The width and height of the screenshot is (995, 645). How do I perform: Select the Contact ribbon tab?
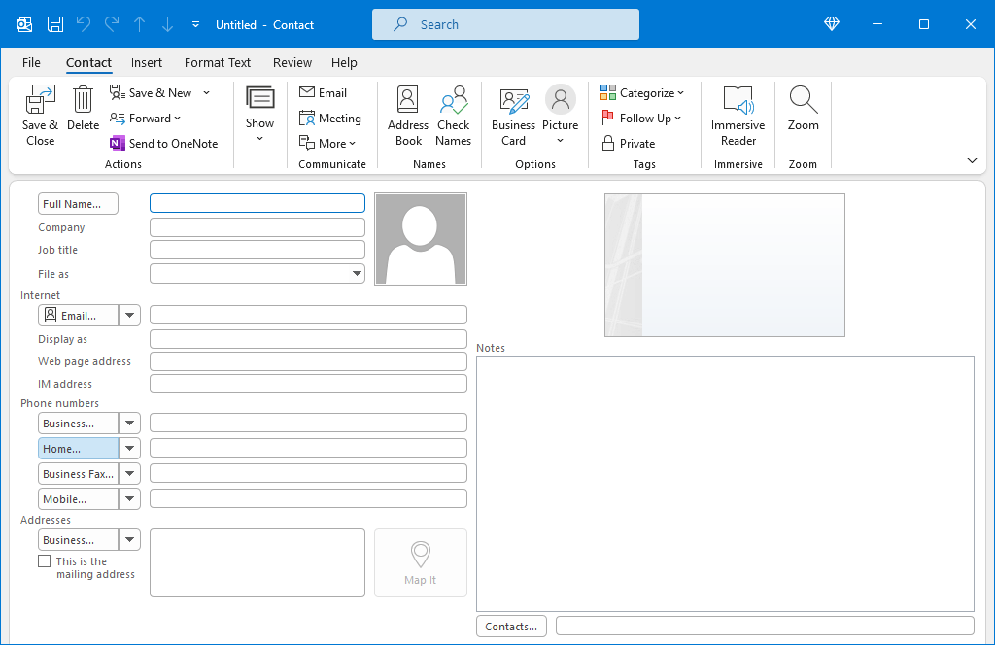coord(88,62)
